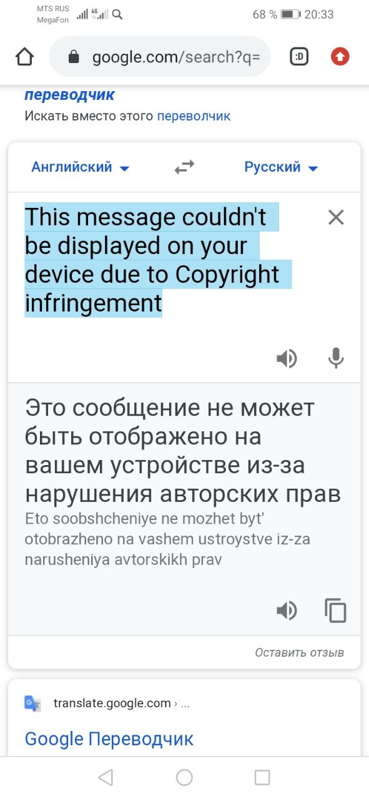Tap the browser home icon
Screen dimensions: 369x799
24,57
